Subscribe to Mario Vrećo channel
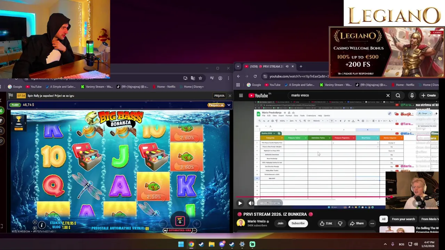This screenshot has height=250, width=445. (298, 223)
